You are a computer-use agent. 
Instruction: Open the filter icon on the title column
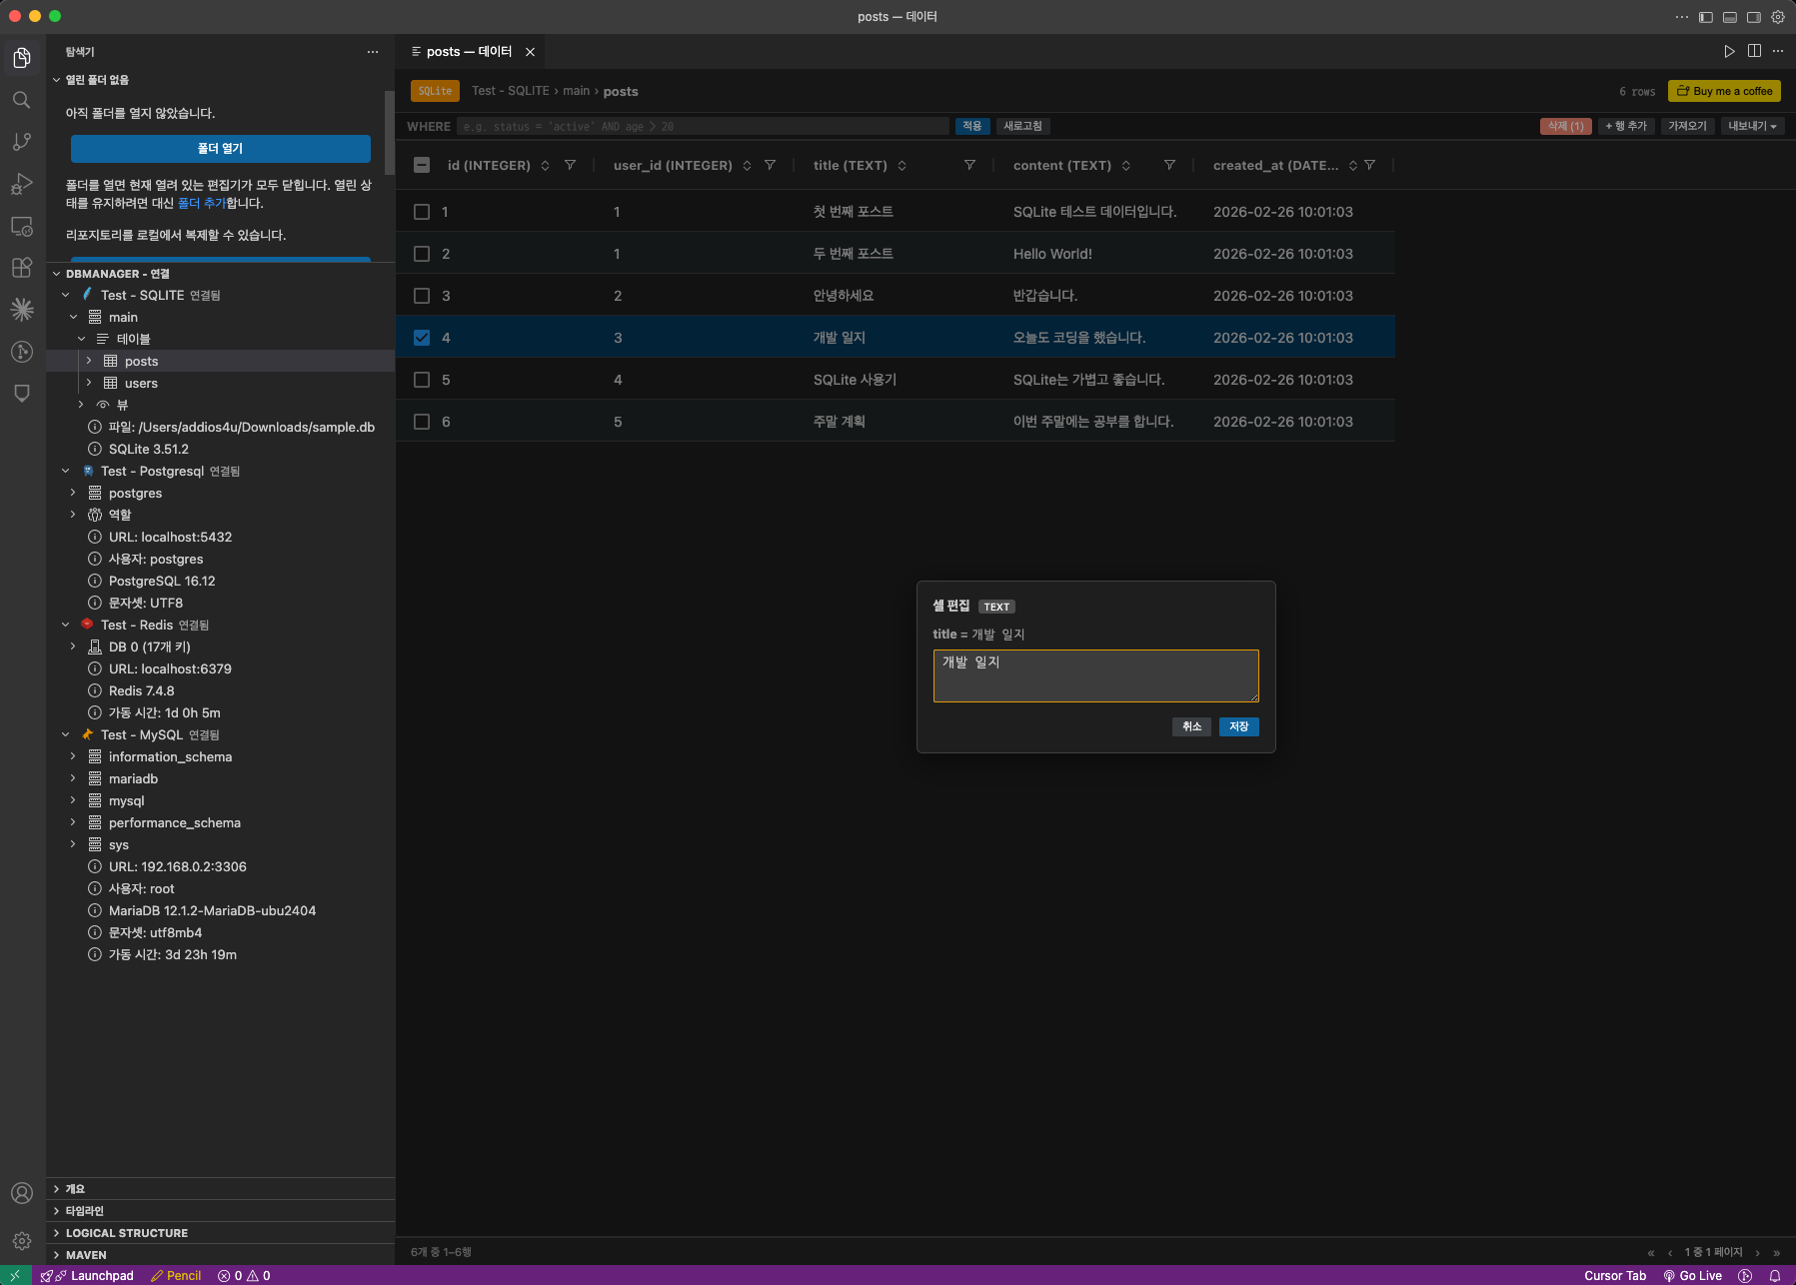(969, 165)
